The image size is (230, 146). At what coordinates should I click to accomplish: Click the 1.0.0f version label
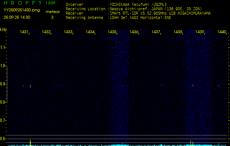[50, 3]
